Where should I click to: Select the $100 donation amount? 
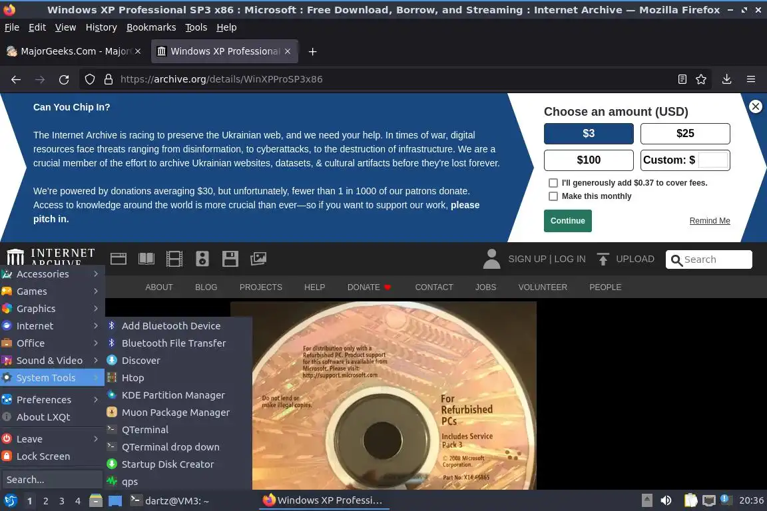click(x=589, y=160)
